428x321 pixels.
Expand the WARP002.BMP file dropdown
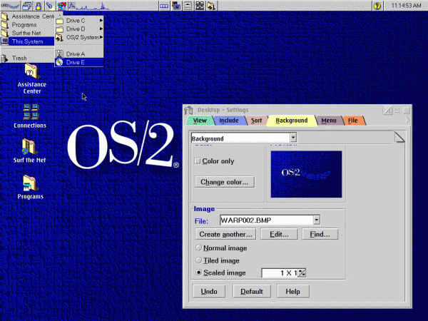tap(317, 221)
